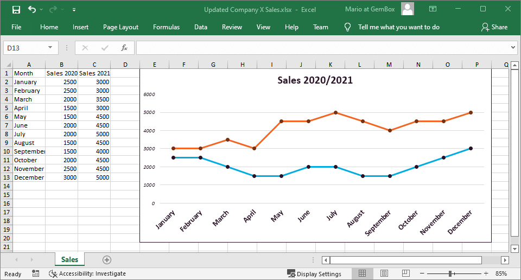Expand the formula bar
This screenshot has width=521, height=280.
pyautogui.click(x=513, y=48)
